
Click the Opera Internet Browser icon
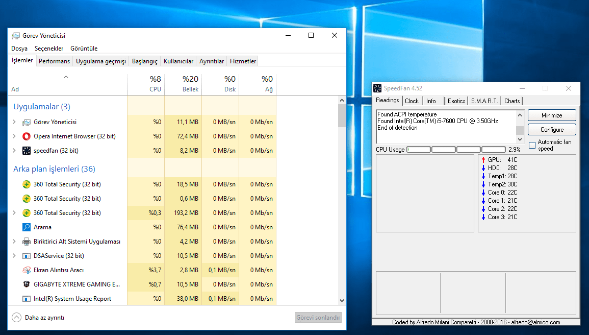27,136
